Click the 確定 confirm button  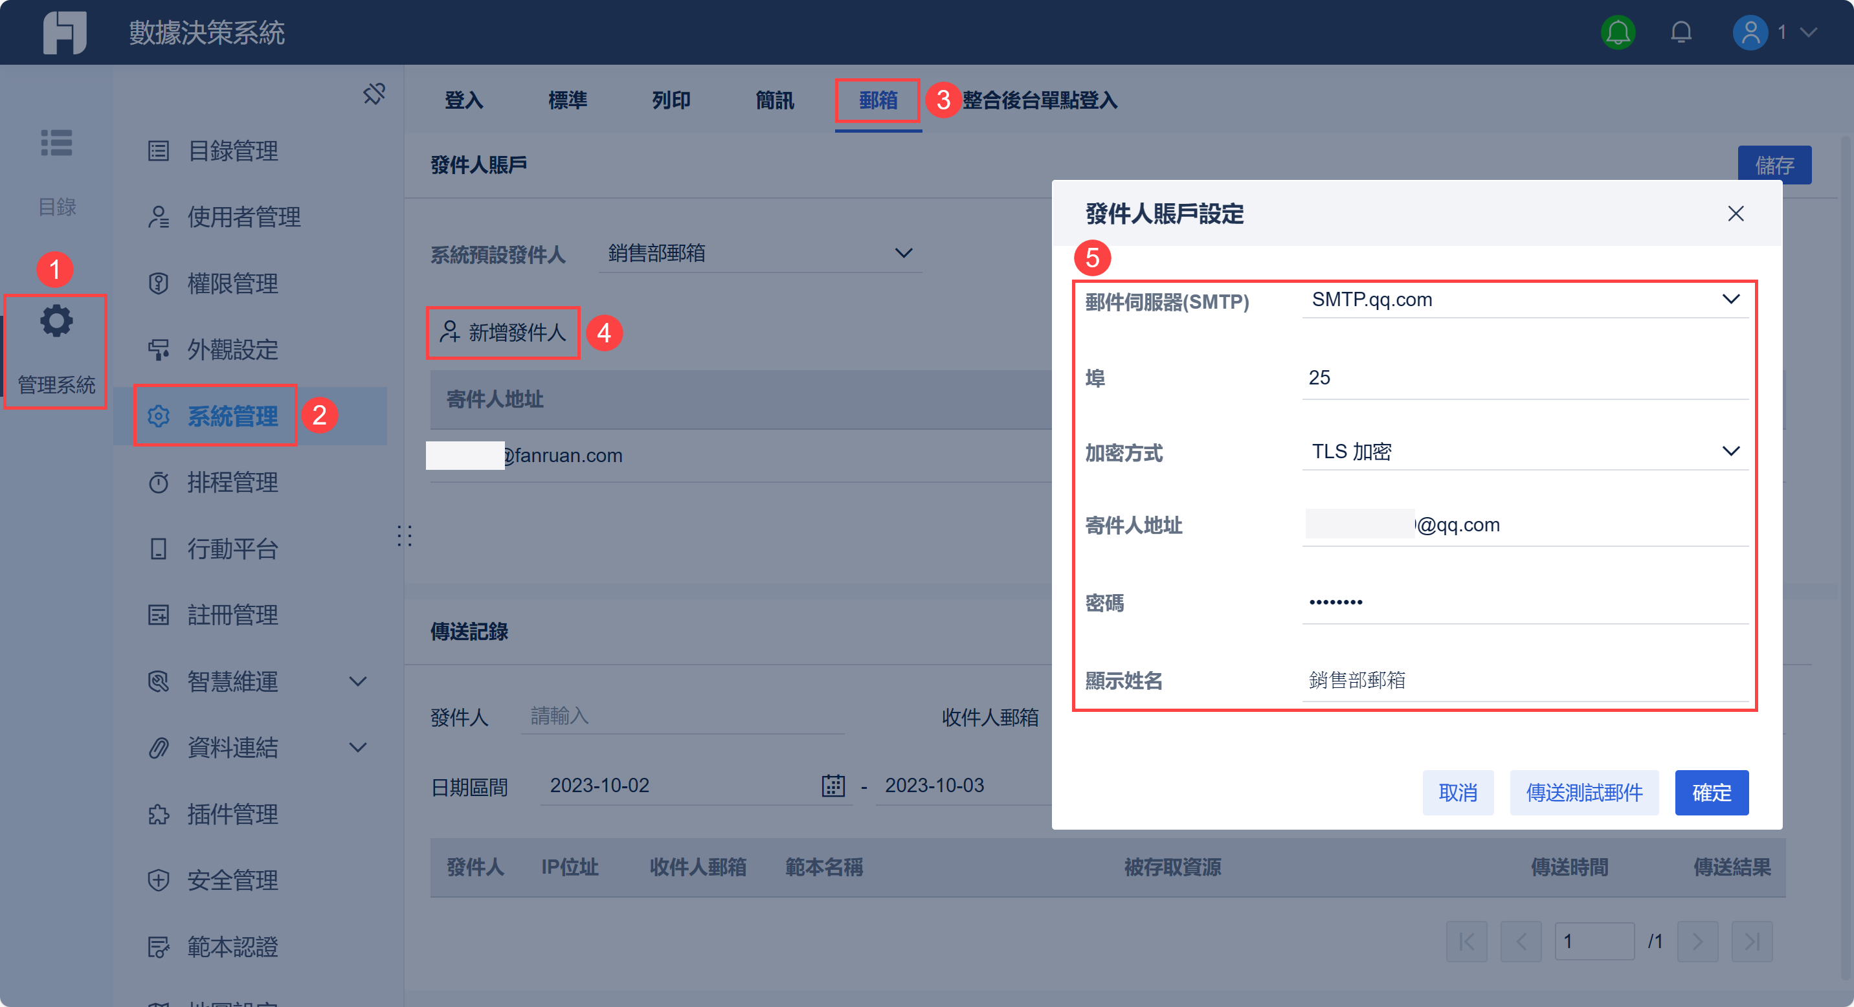[x=1711, y=793]
